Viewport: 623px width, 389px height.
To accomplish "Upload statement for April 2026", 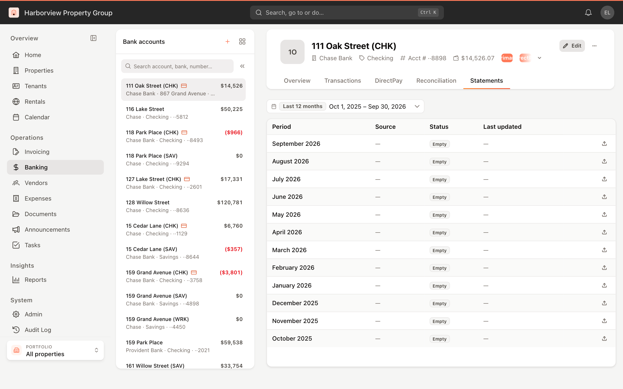I will click(x=604, y=232).
